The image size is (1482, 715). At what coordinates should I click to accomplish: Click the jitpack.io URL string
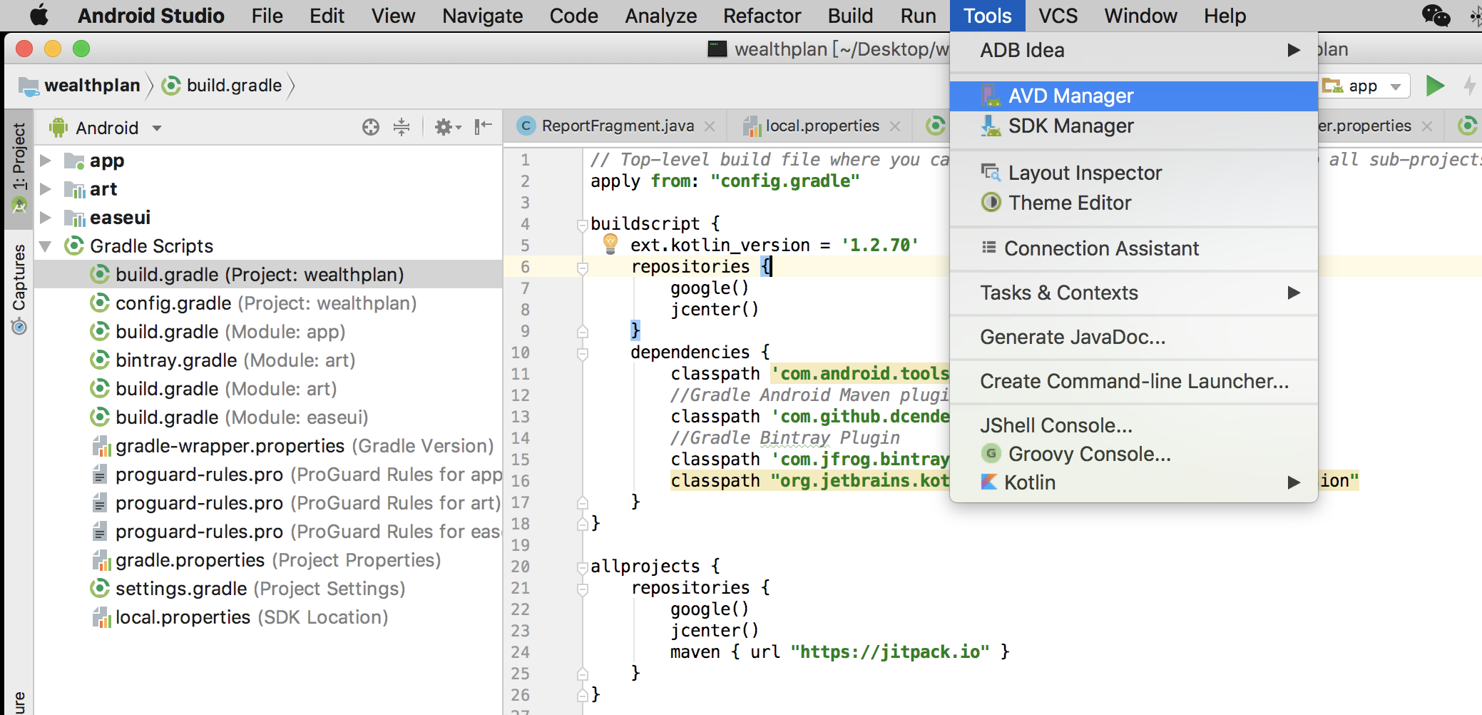889,652
